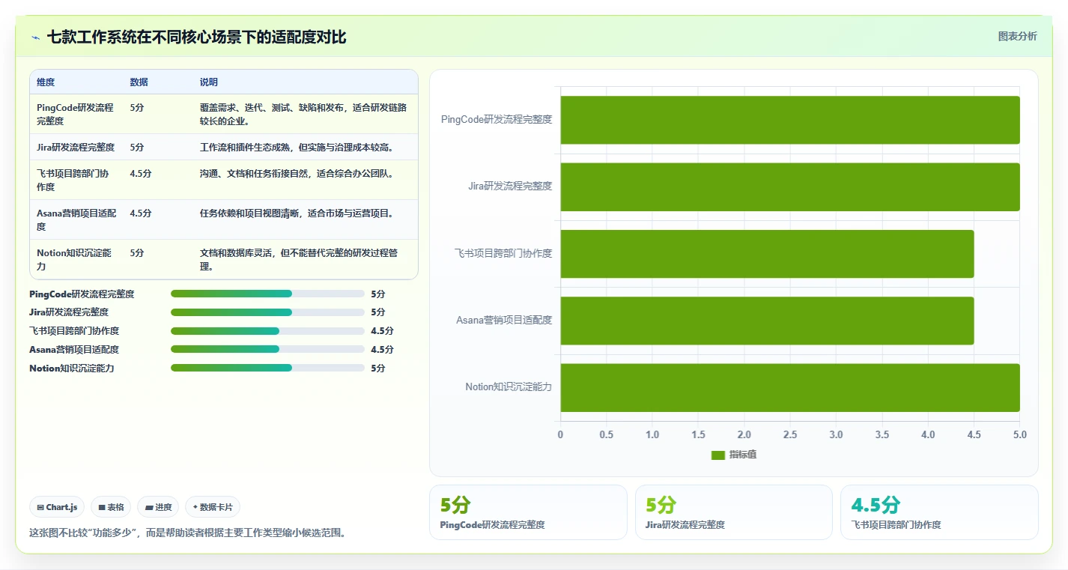The image size is (1068, 570).
Task: Click the 5分 value in the Notion table row
Action: pos(137,252)
